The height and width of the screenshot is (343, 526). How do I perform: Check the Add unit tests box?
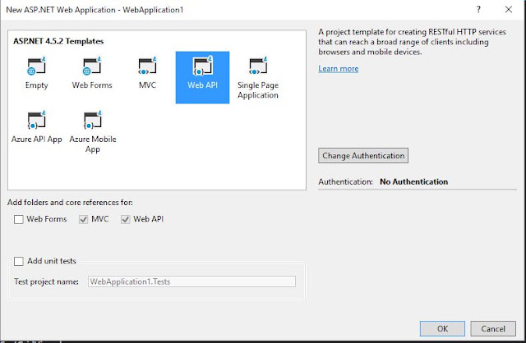18,261
